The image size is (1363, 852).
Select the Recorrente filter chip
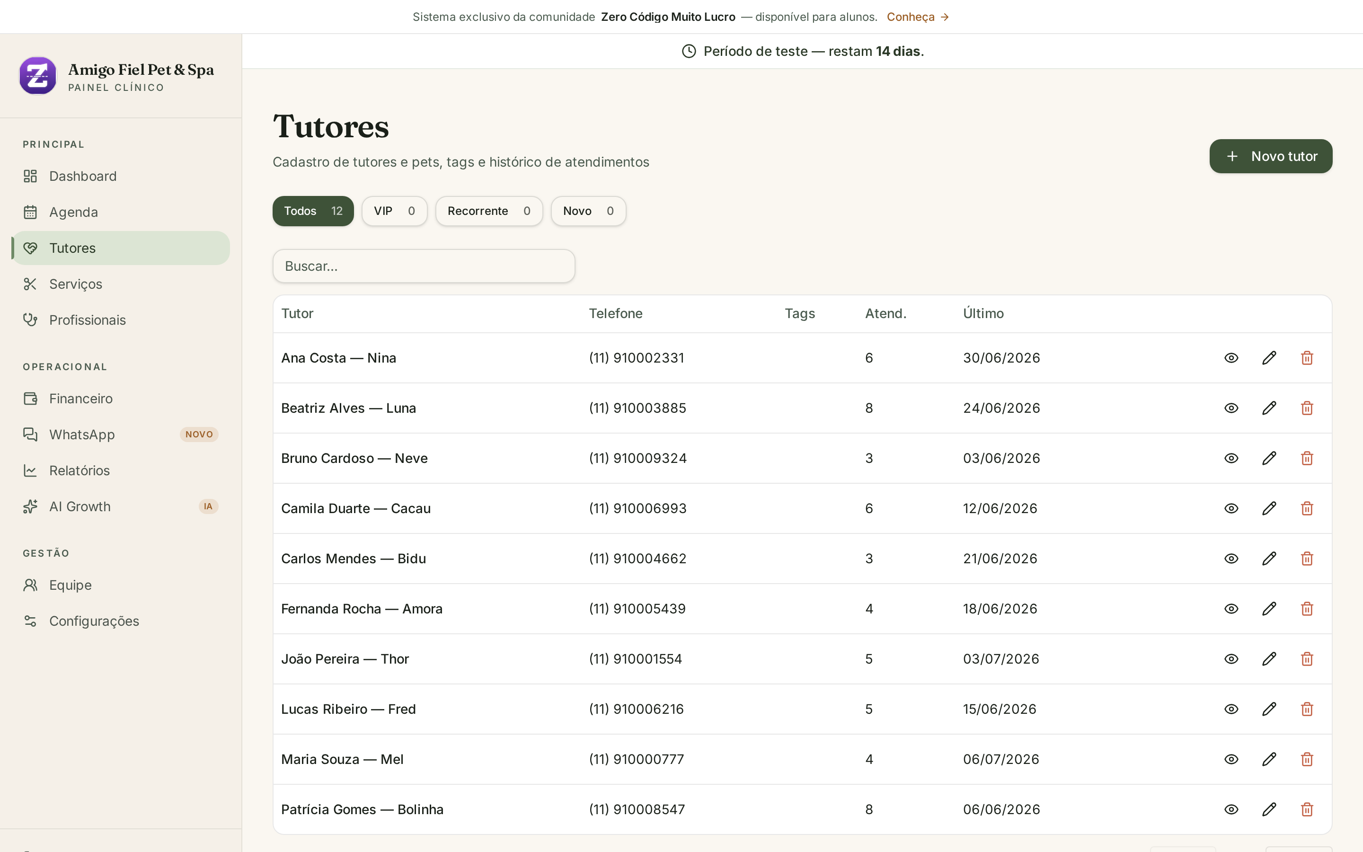(489, 211)
